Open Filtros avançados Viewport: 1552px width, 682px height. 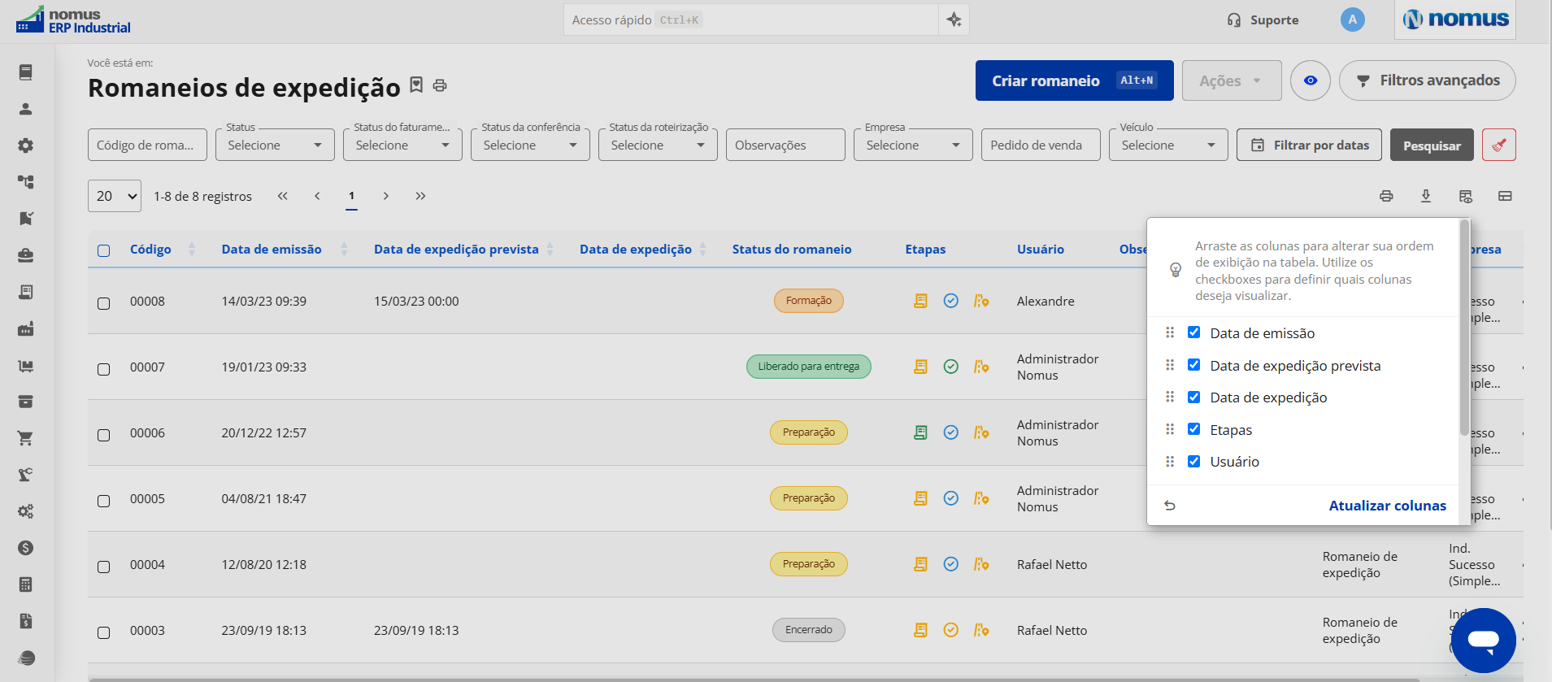pos(1428,80)
